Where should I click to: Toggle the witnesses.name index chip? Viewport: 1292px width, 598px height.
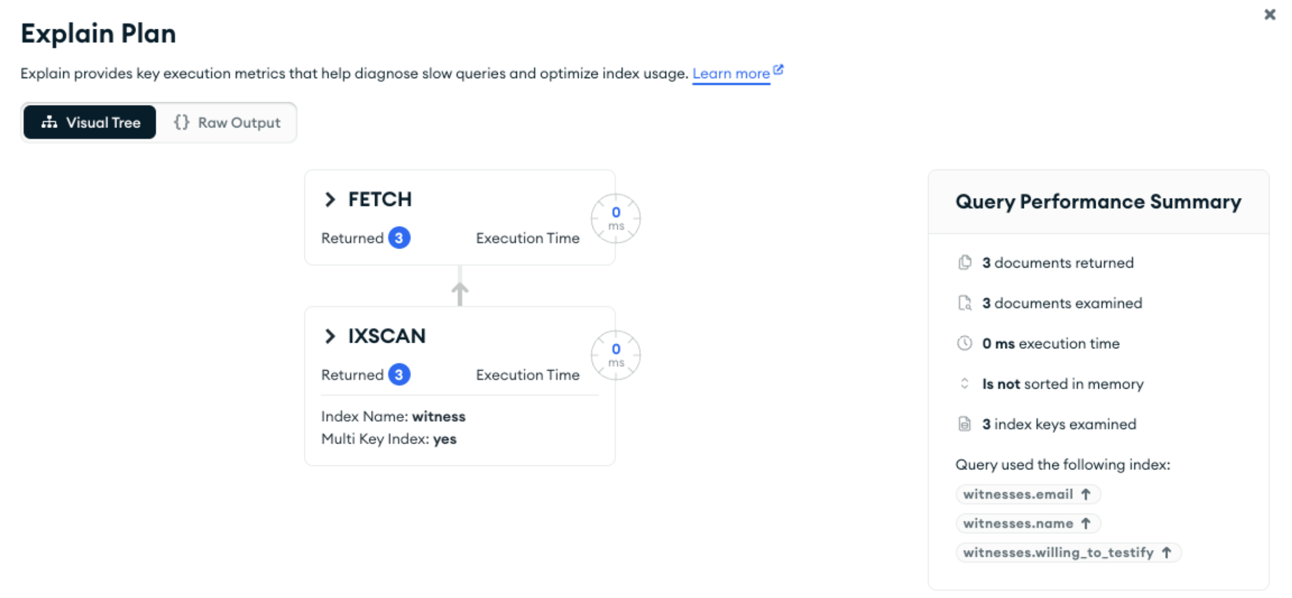point(1028,523)
